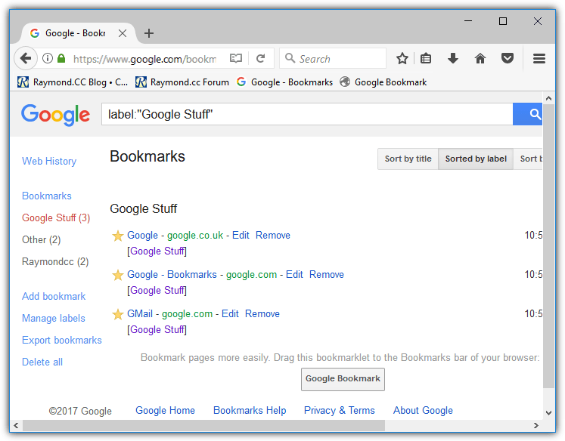This screenshot has height=441, width=565.
Task: Bookmark this page with the star icon
Action: (x=402, y=58)
